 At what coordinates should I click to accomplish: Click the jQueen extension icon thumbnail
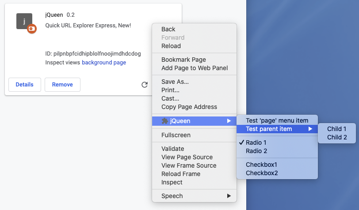pyautogui.click(x=25, y=21)
